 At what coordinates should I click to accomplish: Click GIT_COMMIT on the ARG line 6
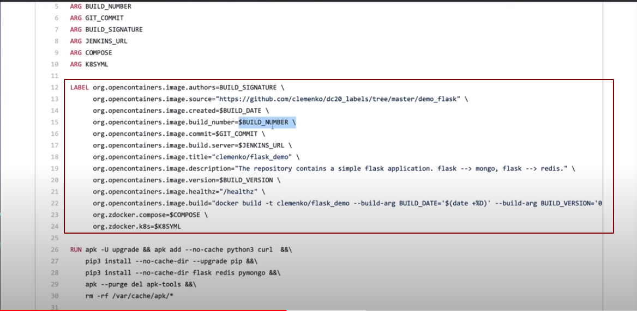(x=104, y=18)
